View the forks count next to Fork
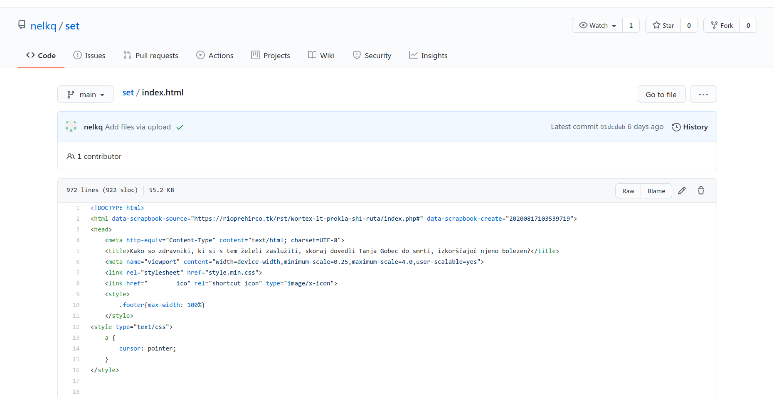Viewport: 774px width, 397px height. pos(748,25)
